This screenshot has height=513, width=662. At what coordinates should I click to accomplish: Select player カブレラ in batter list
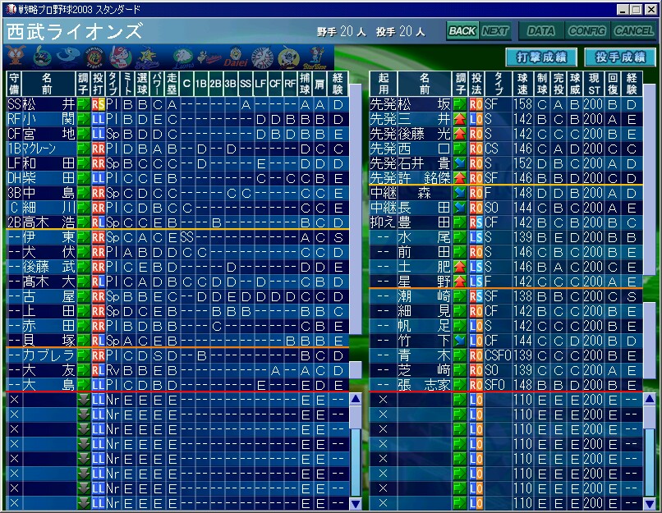[48, 355]
